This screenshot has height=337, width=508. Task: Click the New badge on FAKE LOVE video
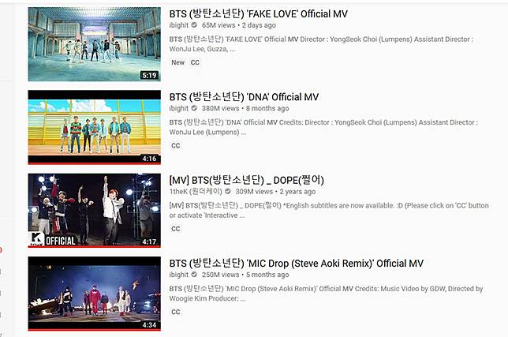pyautogui.click(x=177, y=62)
